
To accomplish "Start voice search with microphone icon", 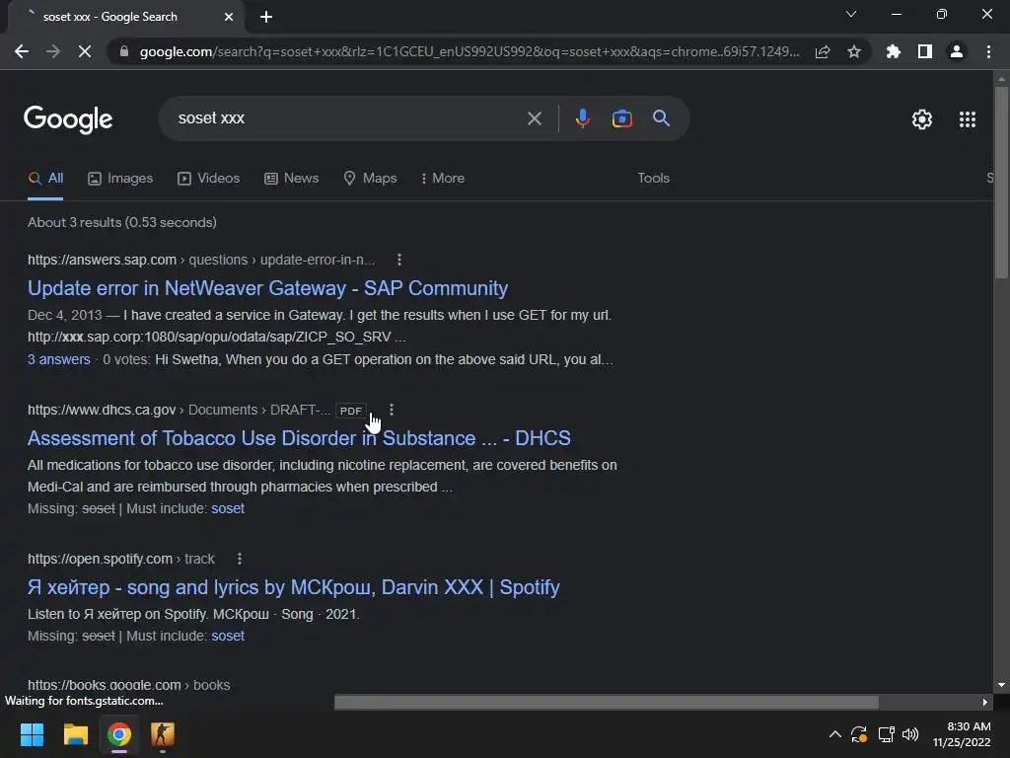I will (582, 118).
